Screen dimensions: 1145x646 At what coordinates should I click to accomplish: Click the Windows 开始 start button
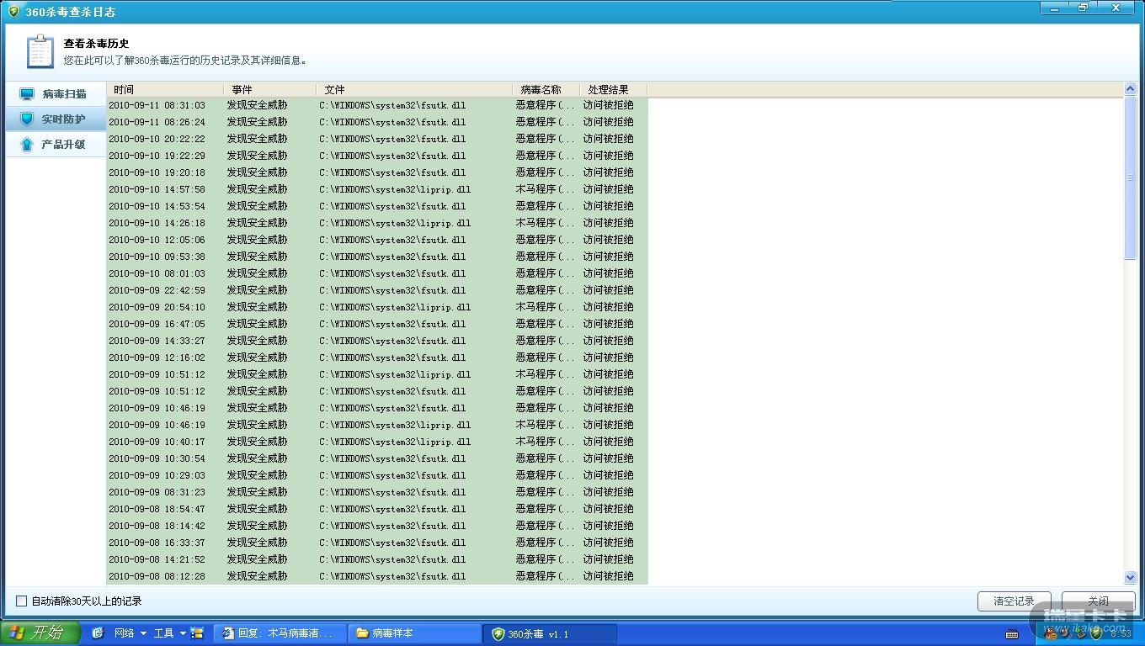click(x=39, y=633)
